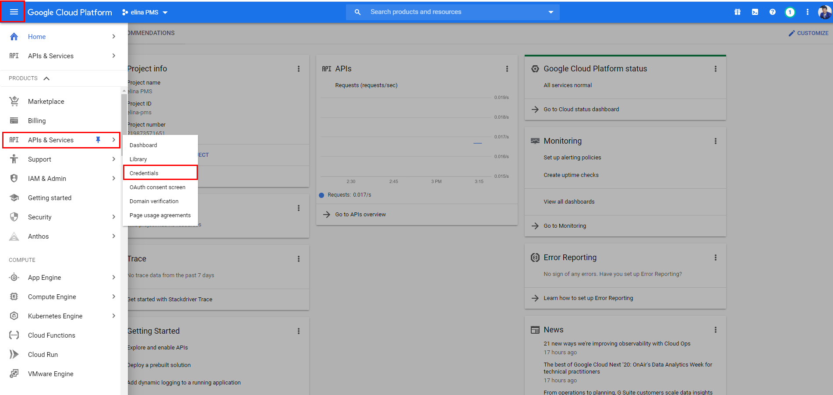Click the CUSTOMIZE button
Screen dimensions: 833x395
808,33
